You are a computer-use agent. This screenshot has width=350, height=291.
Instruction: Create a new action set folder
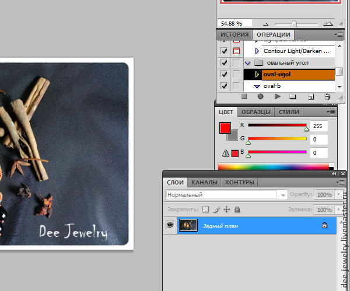coord(293,97)
